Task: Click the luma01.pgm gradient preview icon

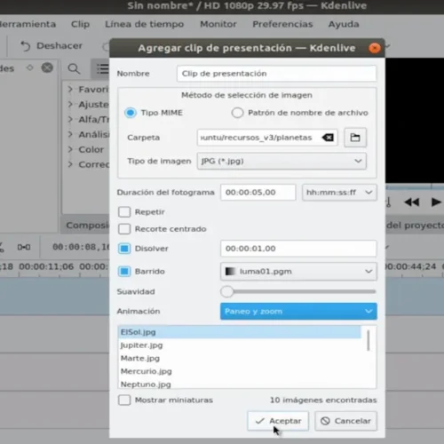Action: pyautogui.click(x=230, y=271)
